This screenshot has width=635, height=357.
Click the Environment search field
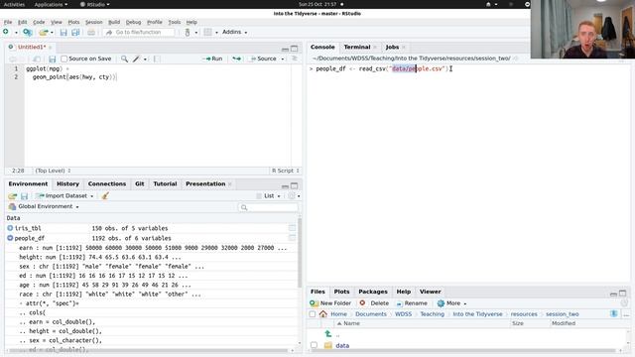tap(268, 207)
